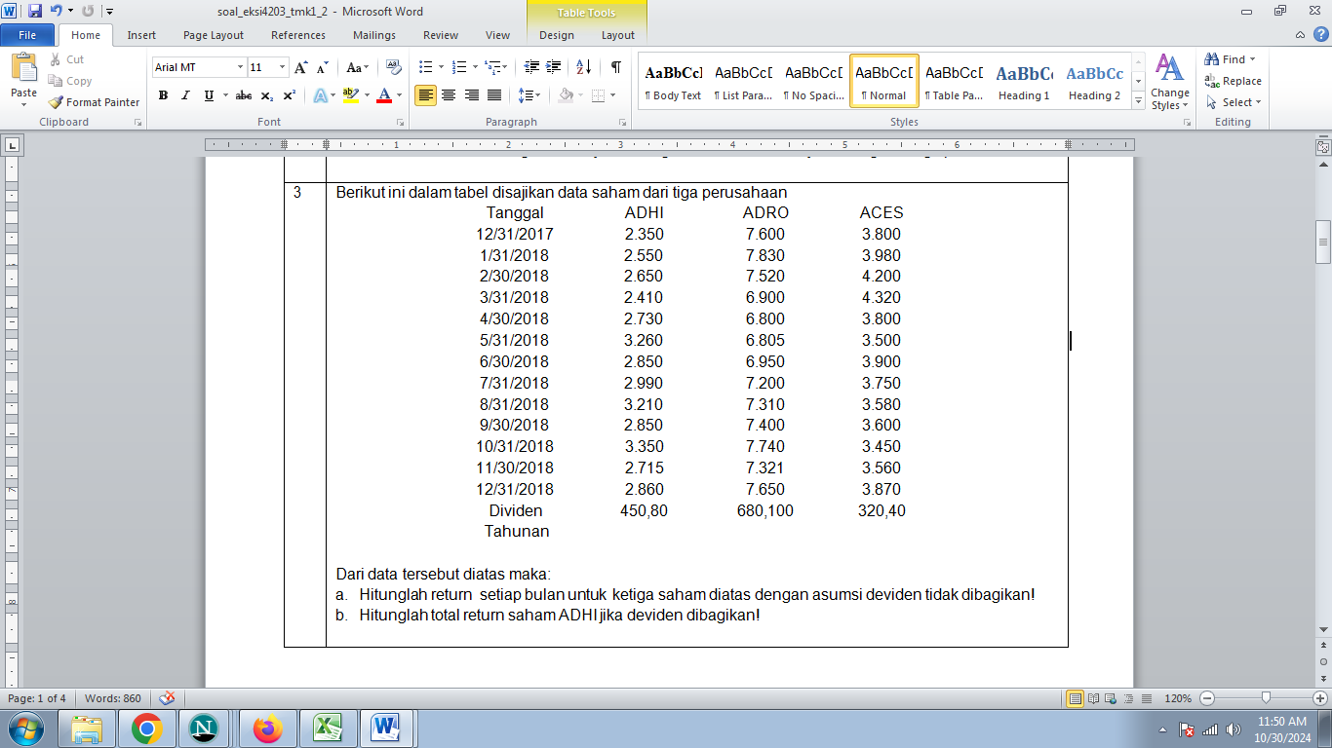Toggle Italic formatting
The width and height of the screenshot is (1332, 748).
(x=185, y=95)
